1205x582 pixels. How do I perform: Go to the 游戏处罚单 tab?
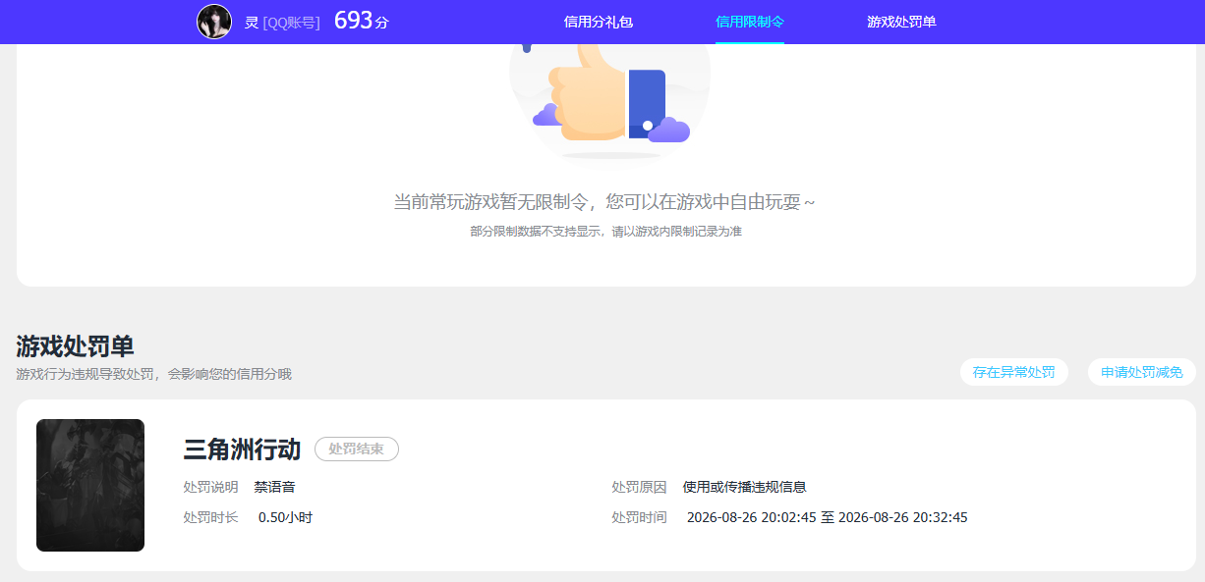[x=901, y=22]
